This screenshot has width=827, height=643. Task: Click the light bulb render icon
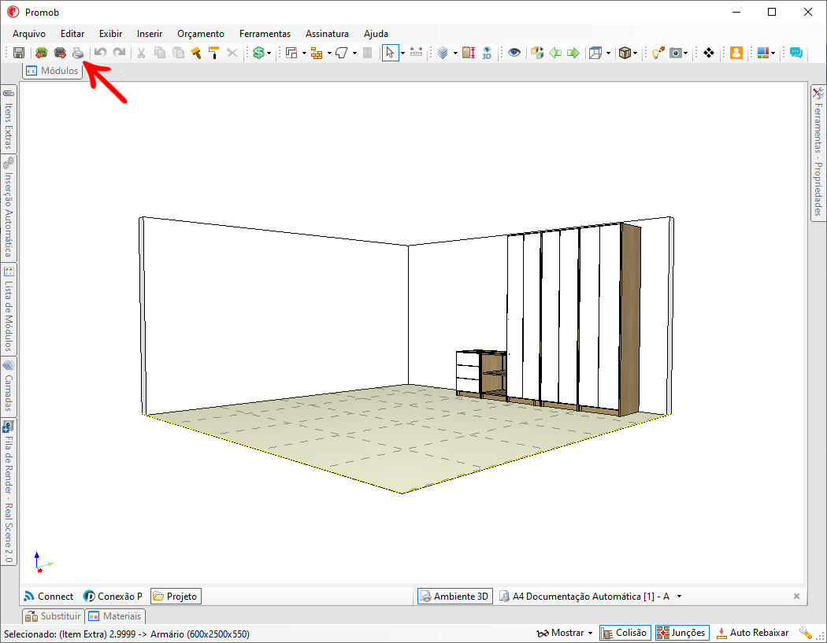[658, 53]
